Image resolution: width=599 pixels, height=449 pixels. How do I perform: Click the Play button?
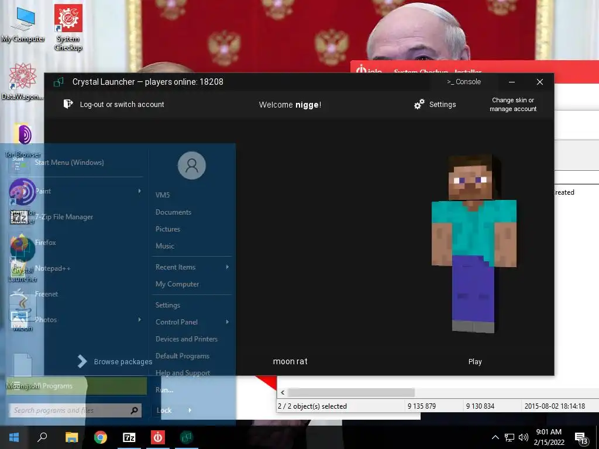(x=475, y=361)
